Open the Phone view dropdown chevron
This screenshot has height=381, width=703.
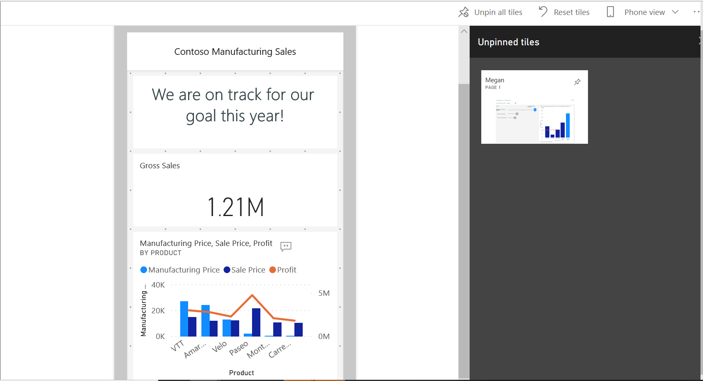tap(675, 12)
